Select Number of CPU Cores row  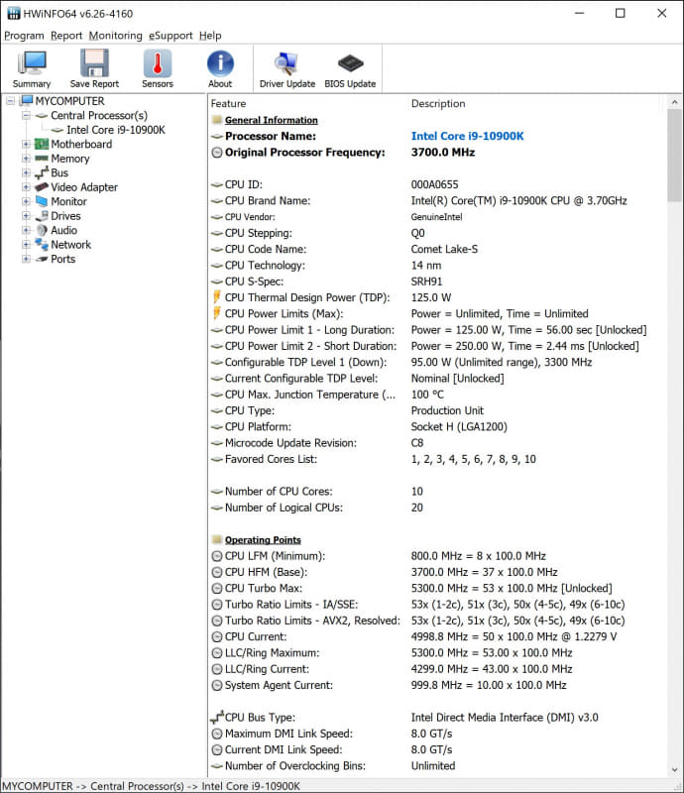[437, 491]
